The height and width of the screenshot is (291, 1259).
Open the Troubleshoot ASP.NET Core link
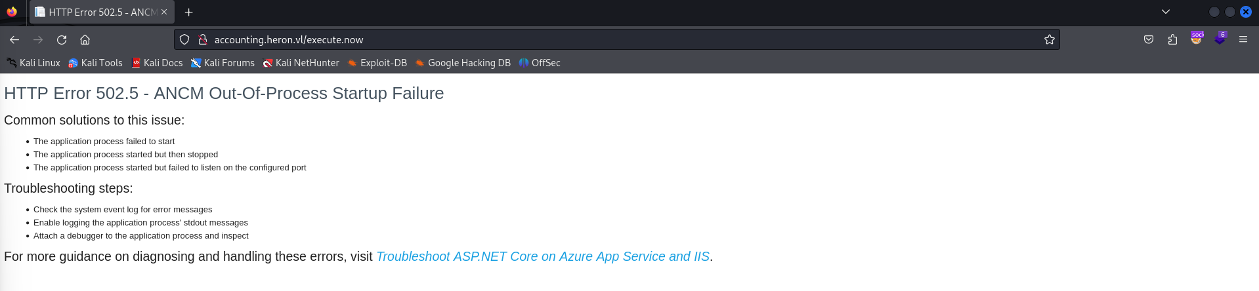pyautogui.click(x=542, y=256)
